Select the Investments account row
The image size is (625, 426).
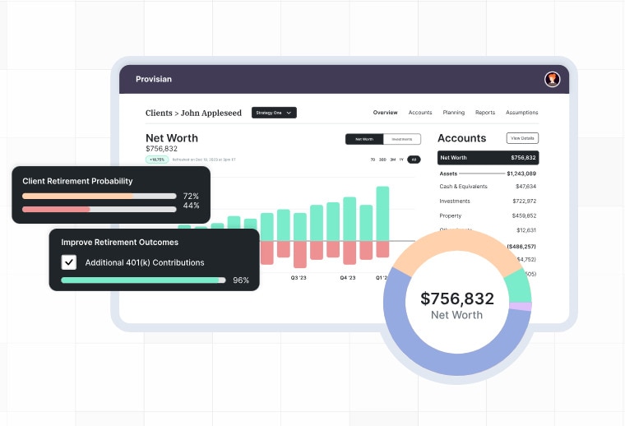click(488, 201)
